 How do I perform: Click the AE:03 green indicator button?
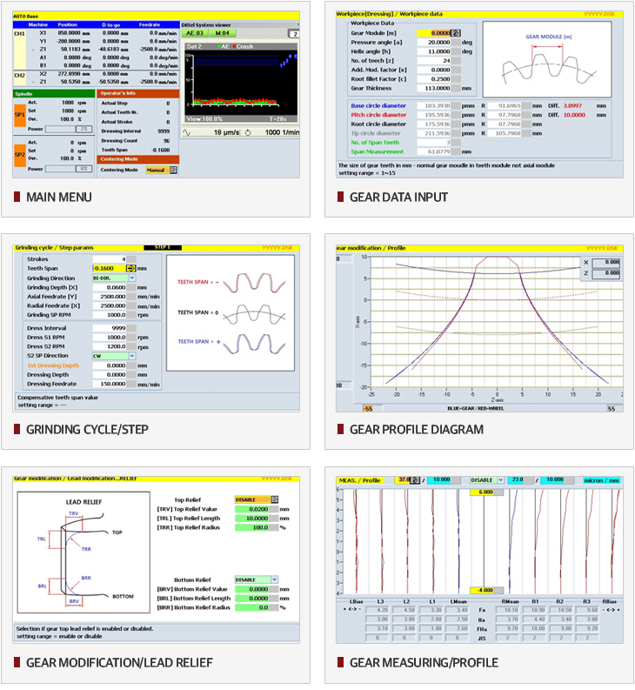point(195,33)
